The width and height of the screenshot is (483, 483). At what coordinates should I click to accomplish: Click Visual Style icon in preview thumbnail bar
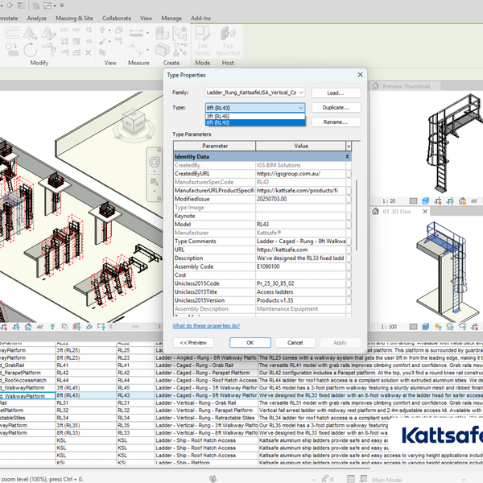(x=425, y=201)
